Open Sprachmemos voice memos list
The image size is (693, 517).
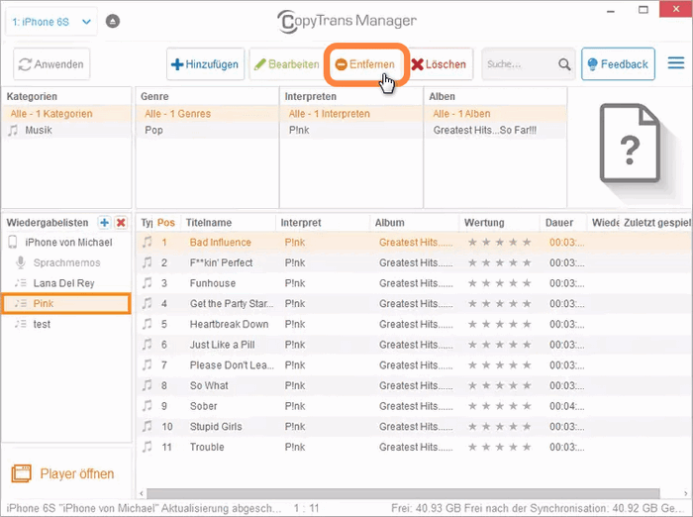click(66, 262)
